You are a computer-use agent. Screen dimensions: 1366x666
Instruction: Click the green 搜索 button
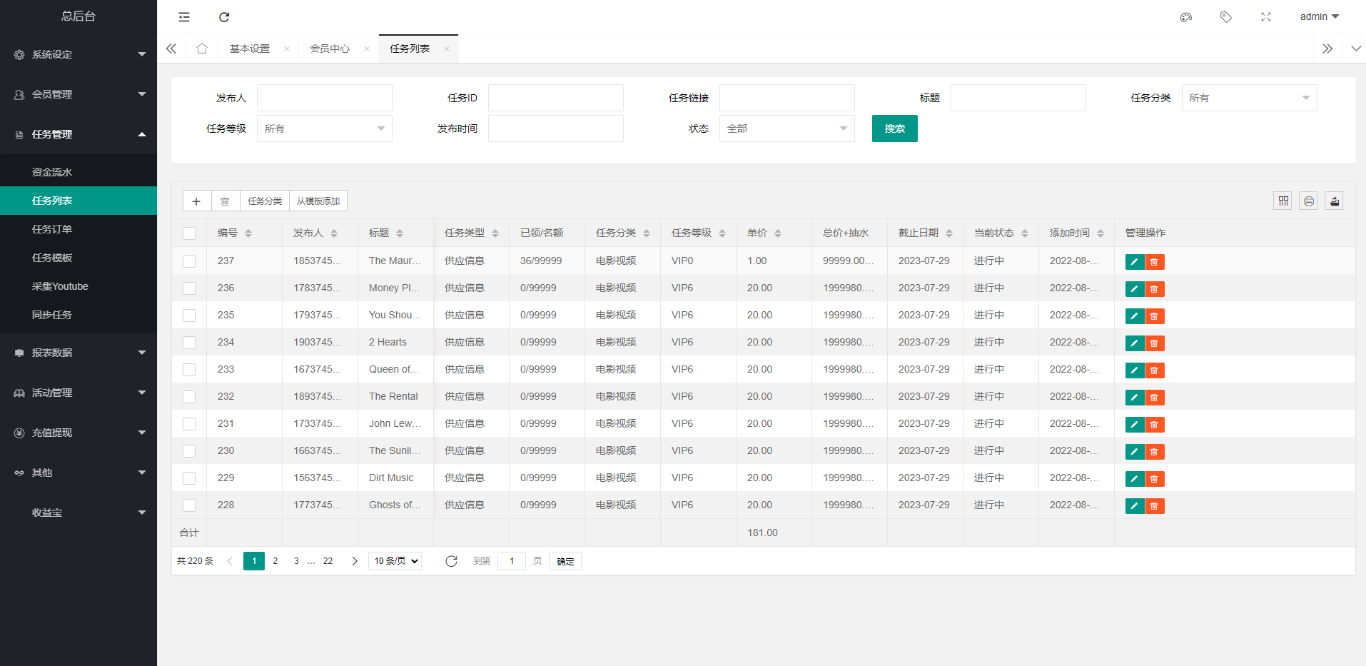894,128
